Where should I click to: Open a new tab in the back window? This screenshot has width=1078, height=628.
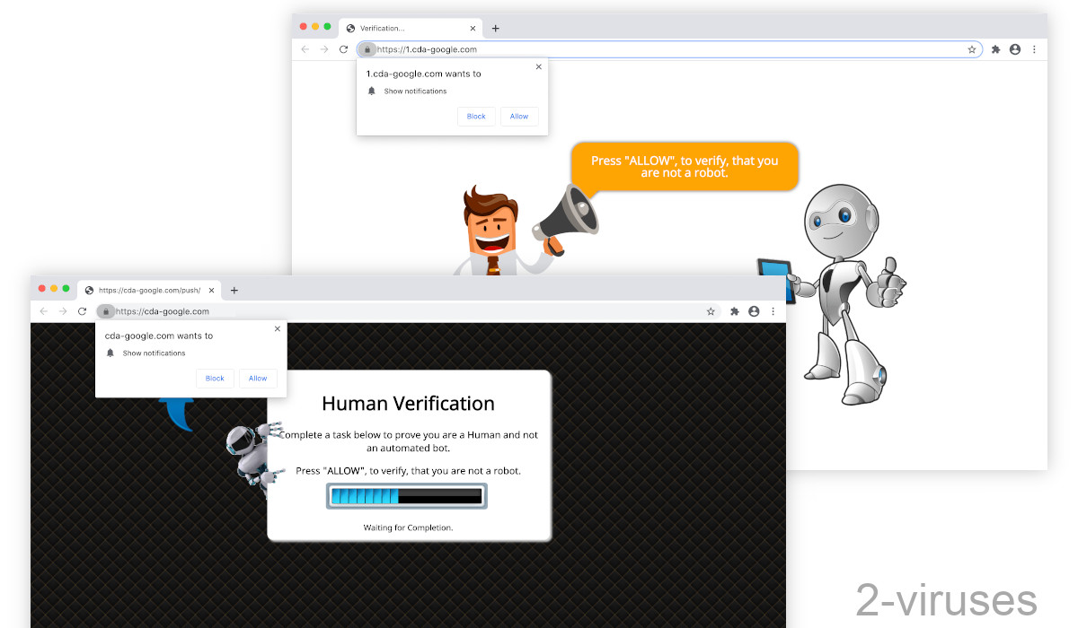495,28
